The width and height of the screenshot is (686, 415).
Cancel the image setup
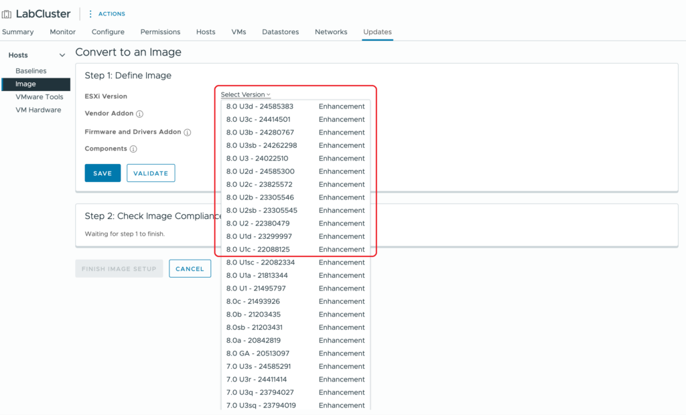point(190,269)
